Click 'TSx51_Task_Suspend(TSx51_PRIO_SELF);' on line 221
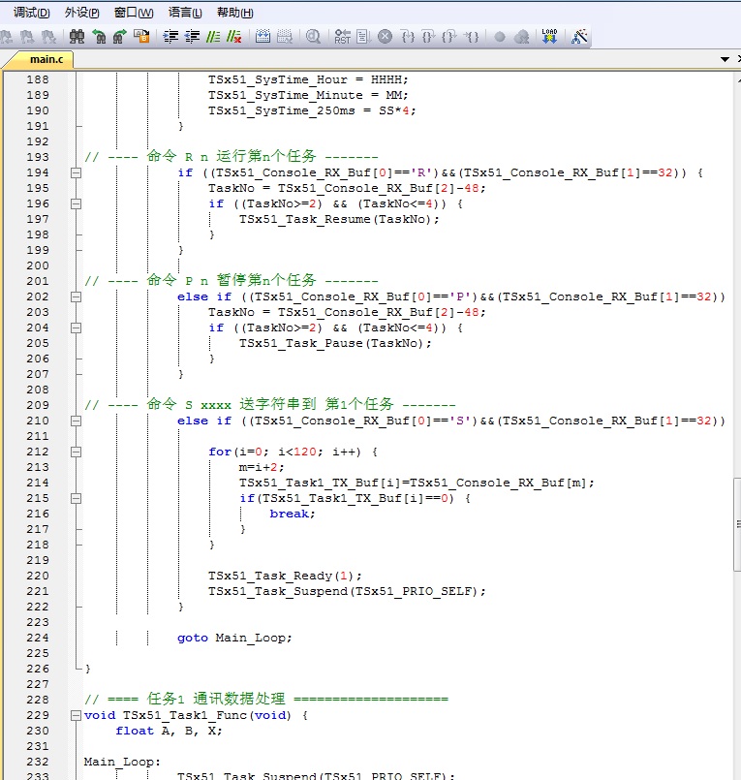This screenshot has width=741, height=780. tap(347, 591)
